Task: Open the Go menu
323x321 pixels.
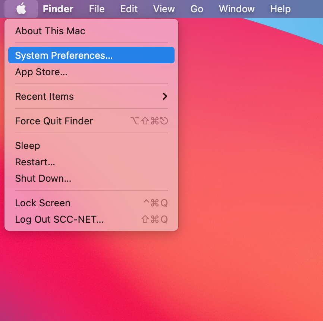Action: (x=197, y=9)
